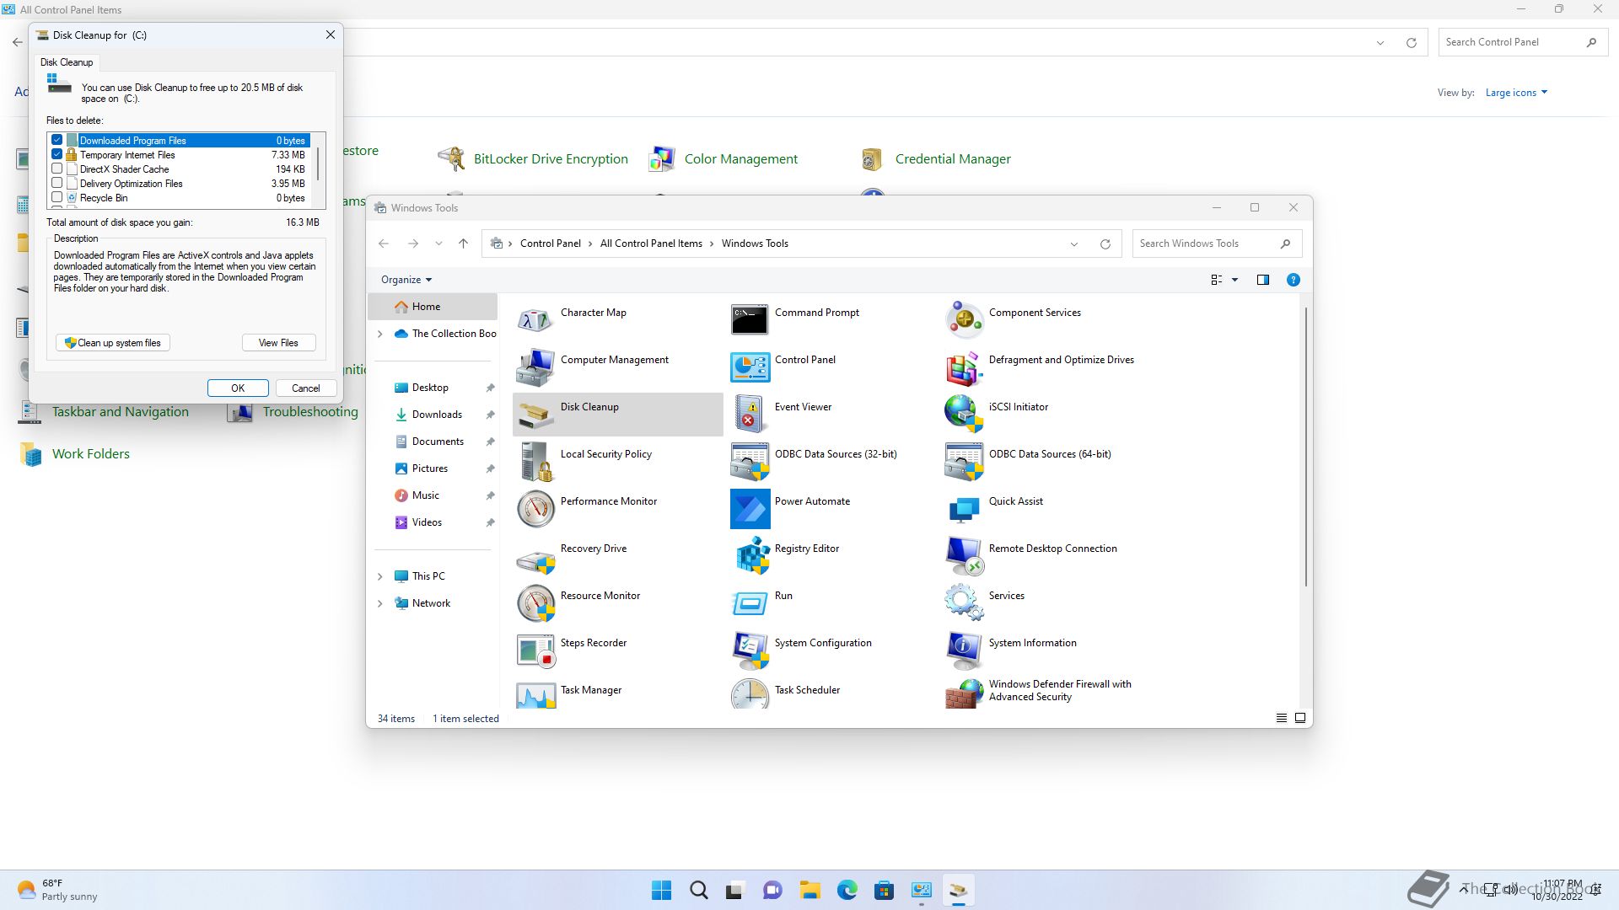
Task: Uncheck Temporary Internet Files checkbox
Action: (57, 155)
